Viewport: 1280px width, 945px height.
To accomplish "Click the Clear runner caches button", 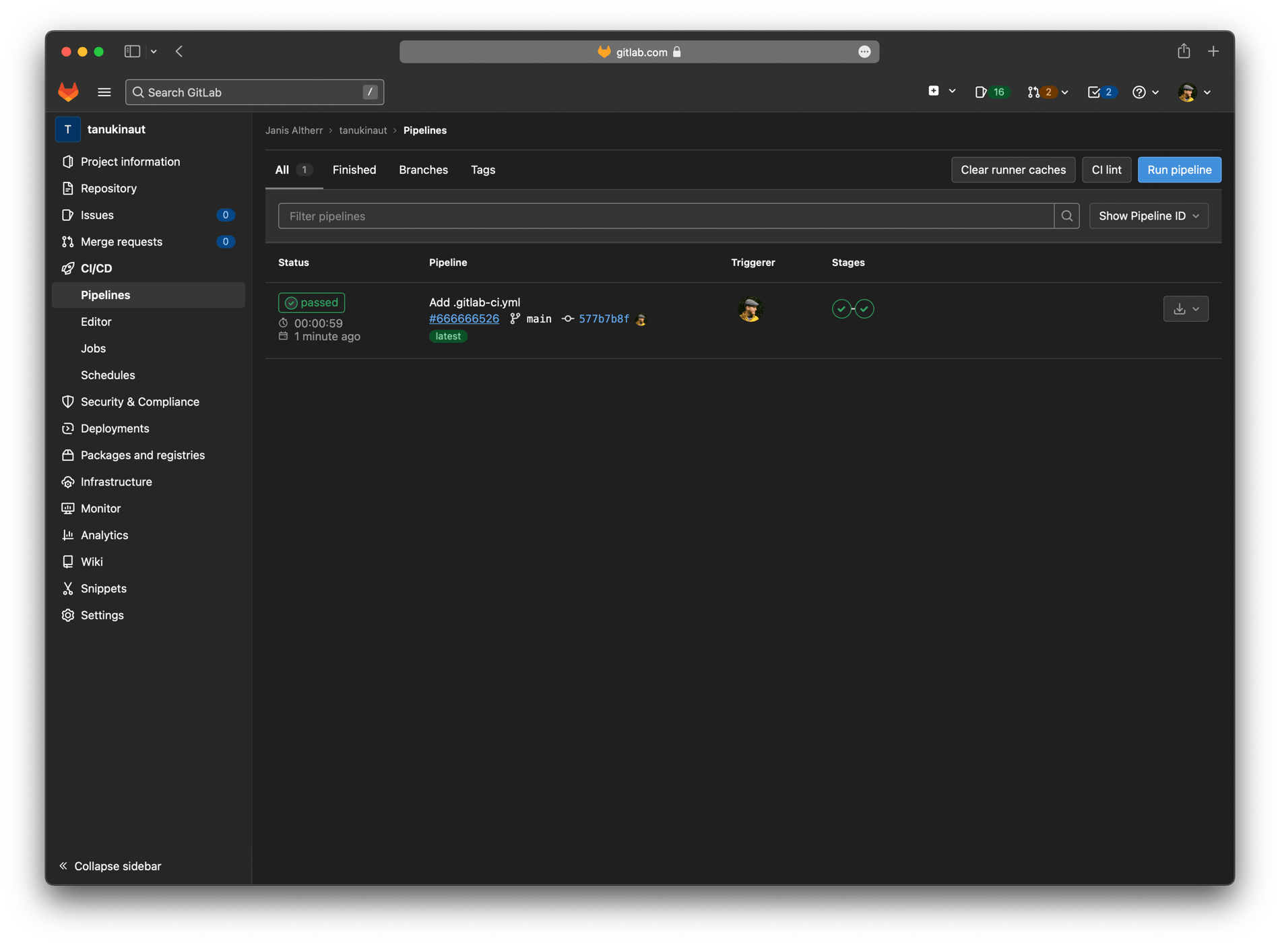I will coord(1013,170).
